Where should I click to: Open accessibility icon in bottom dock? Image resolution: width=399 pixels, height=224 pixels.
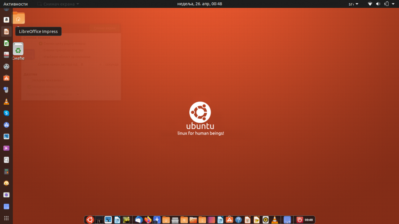coord(157,220)
